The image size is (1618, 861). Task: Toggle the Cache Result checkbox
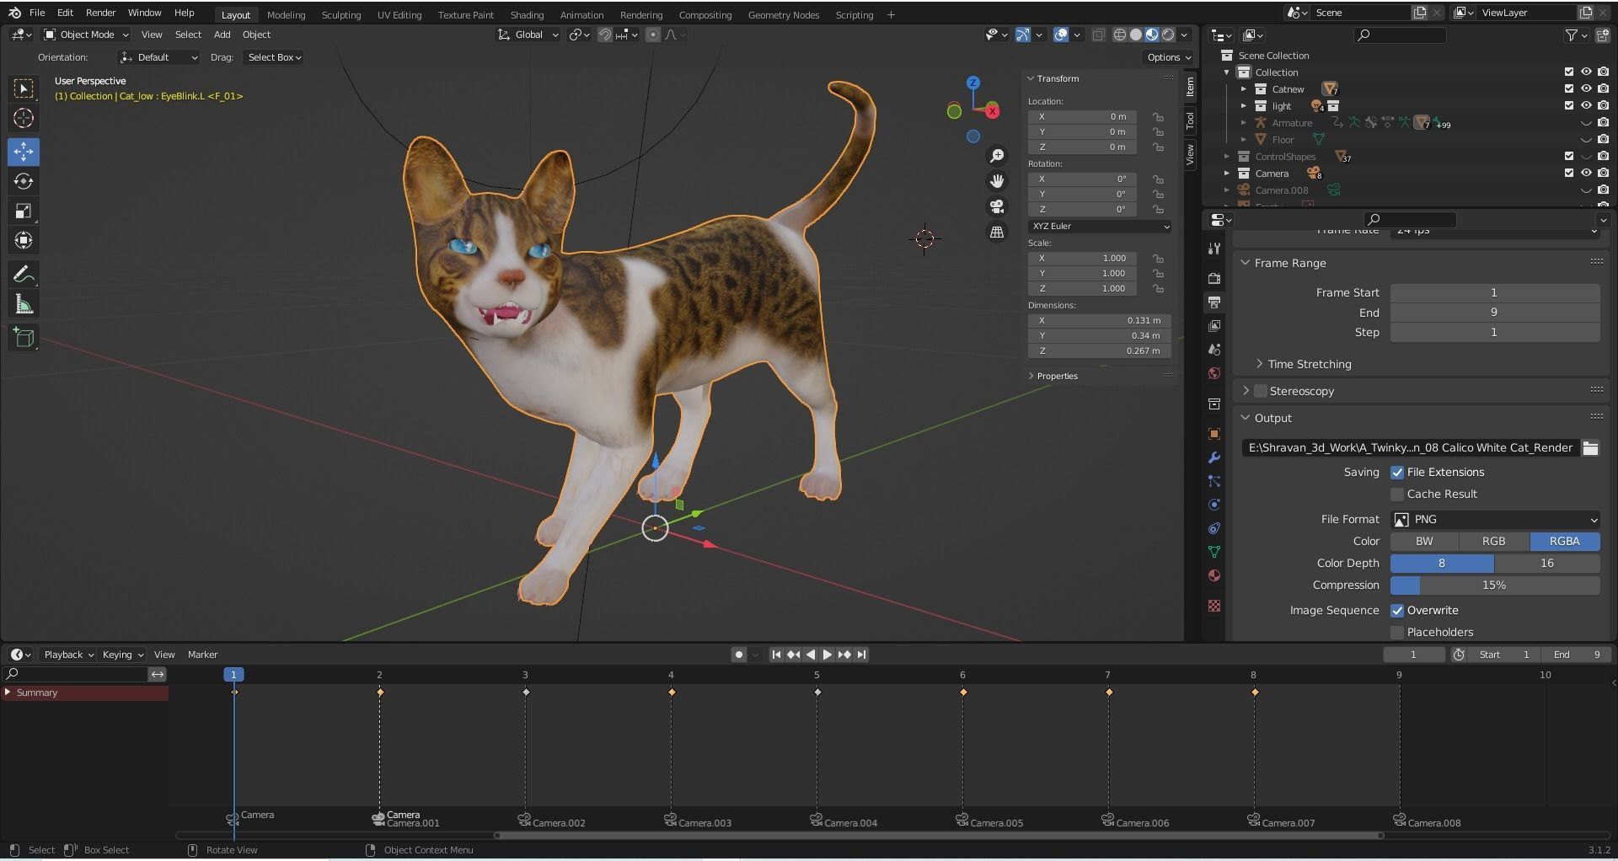[x=1397, y=495]
